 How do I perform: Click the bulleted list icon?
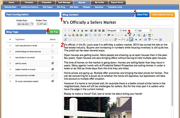click(95, 35)
